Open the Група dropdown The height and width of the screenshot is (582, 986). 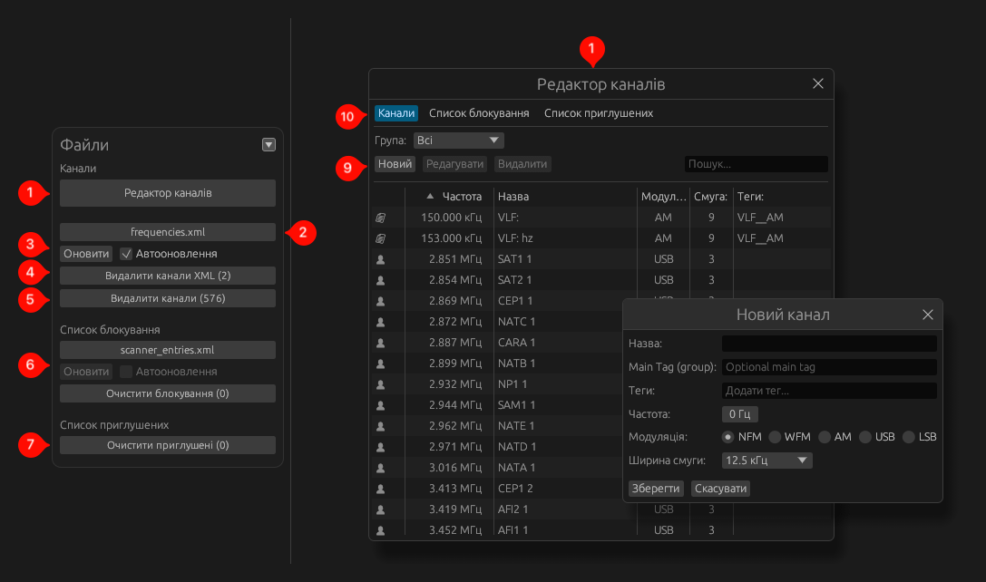tap(458, 141)
